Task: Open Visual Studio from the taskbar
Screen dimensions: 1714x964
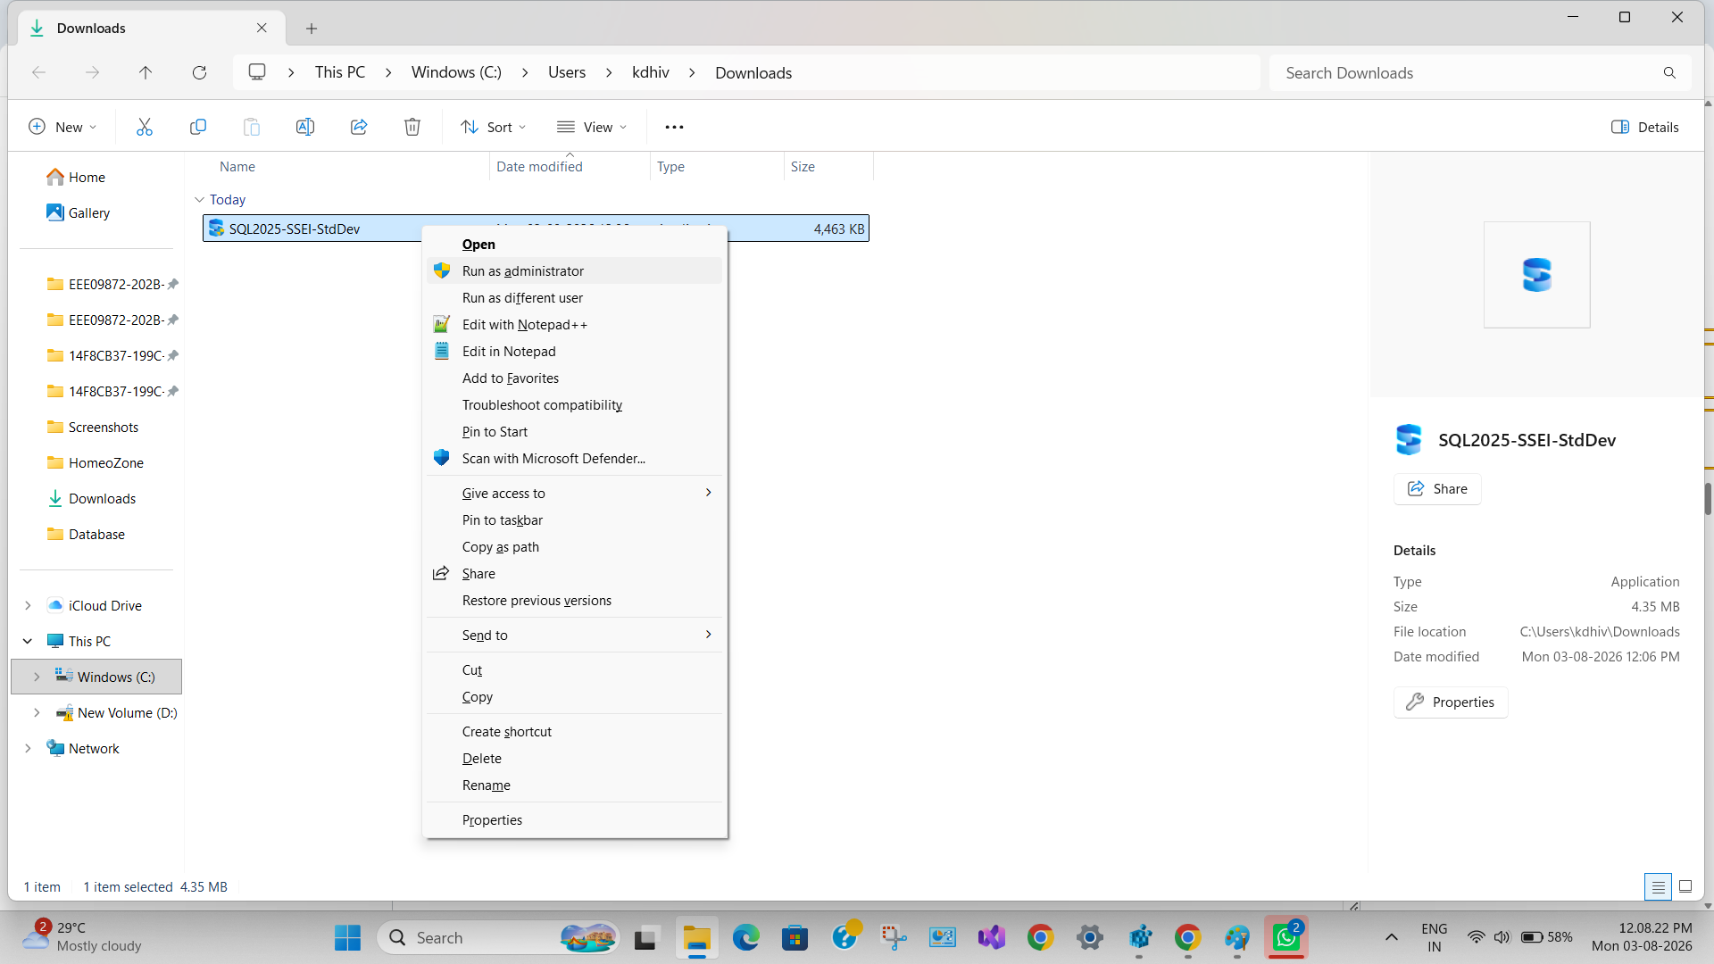Action: (991, 937)
